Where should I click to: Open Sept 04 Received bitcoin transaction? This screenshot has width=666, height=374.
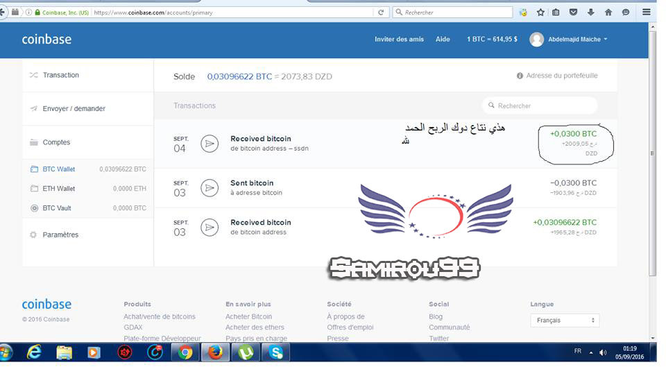(x=385, y=144)
